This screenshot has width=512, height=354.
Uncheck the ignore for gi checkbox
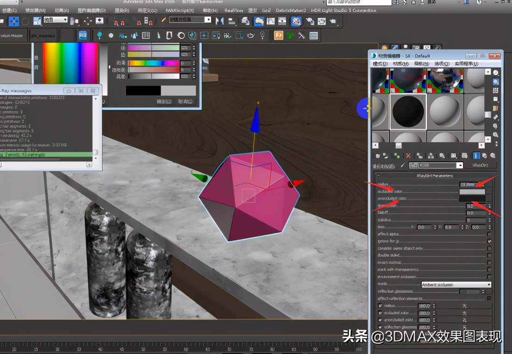[489, 240]
